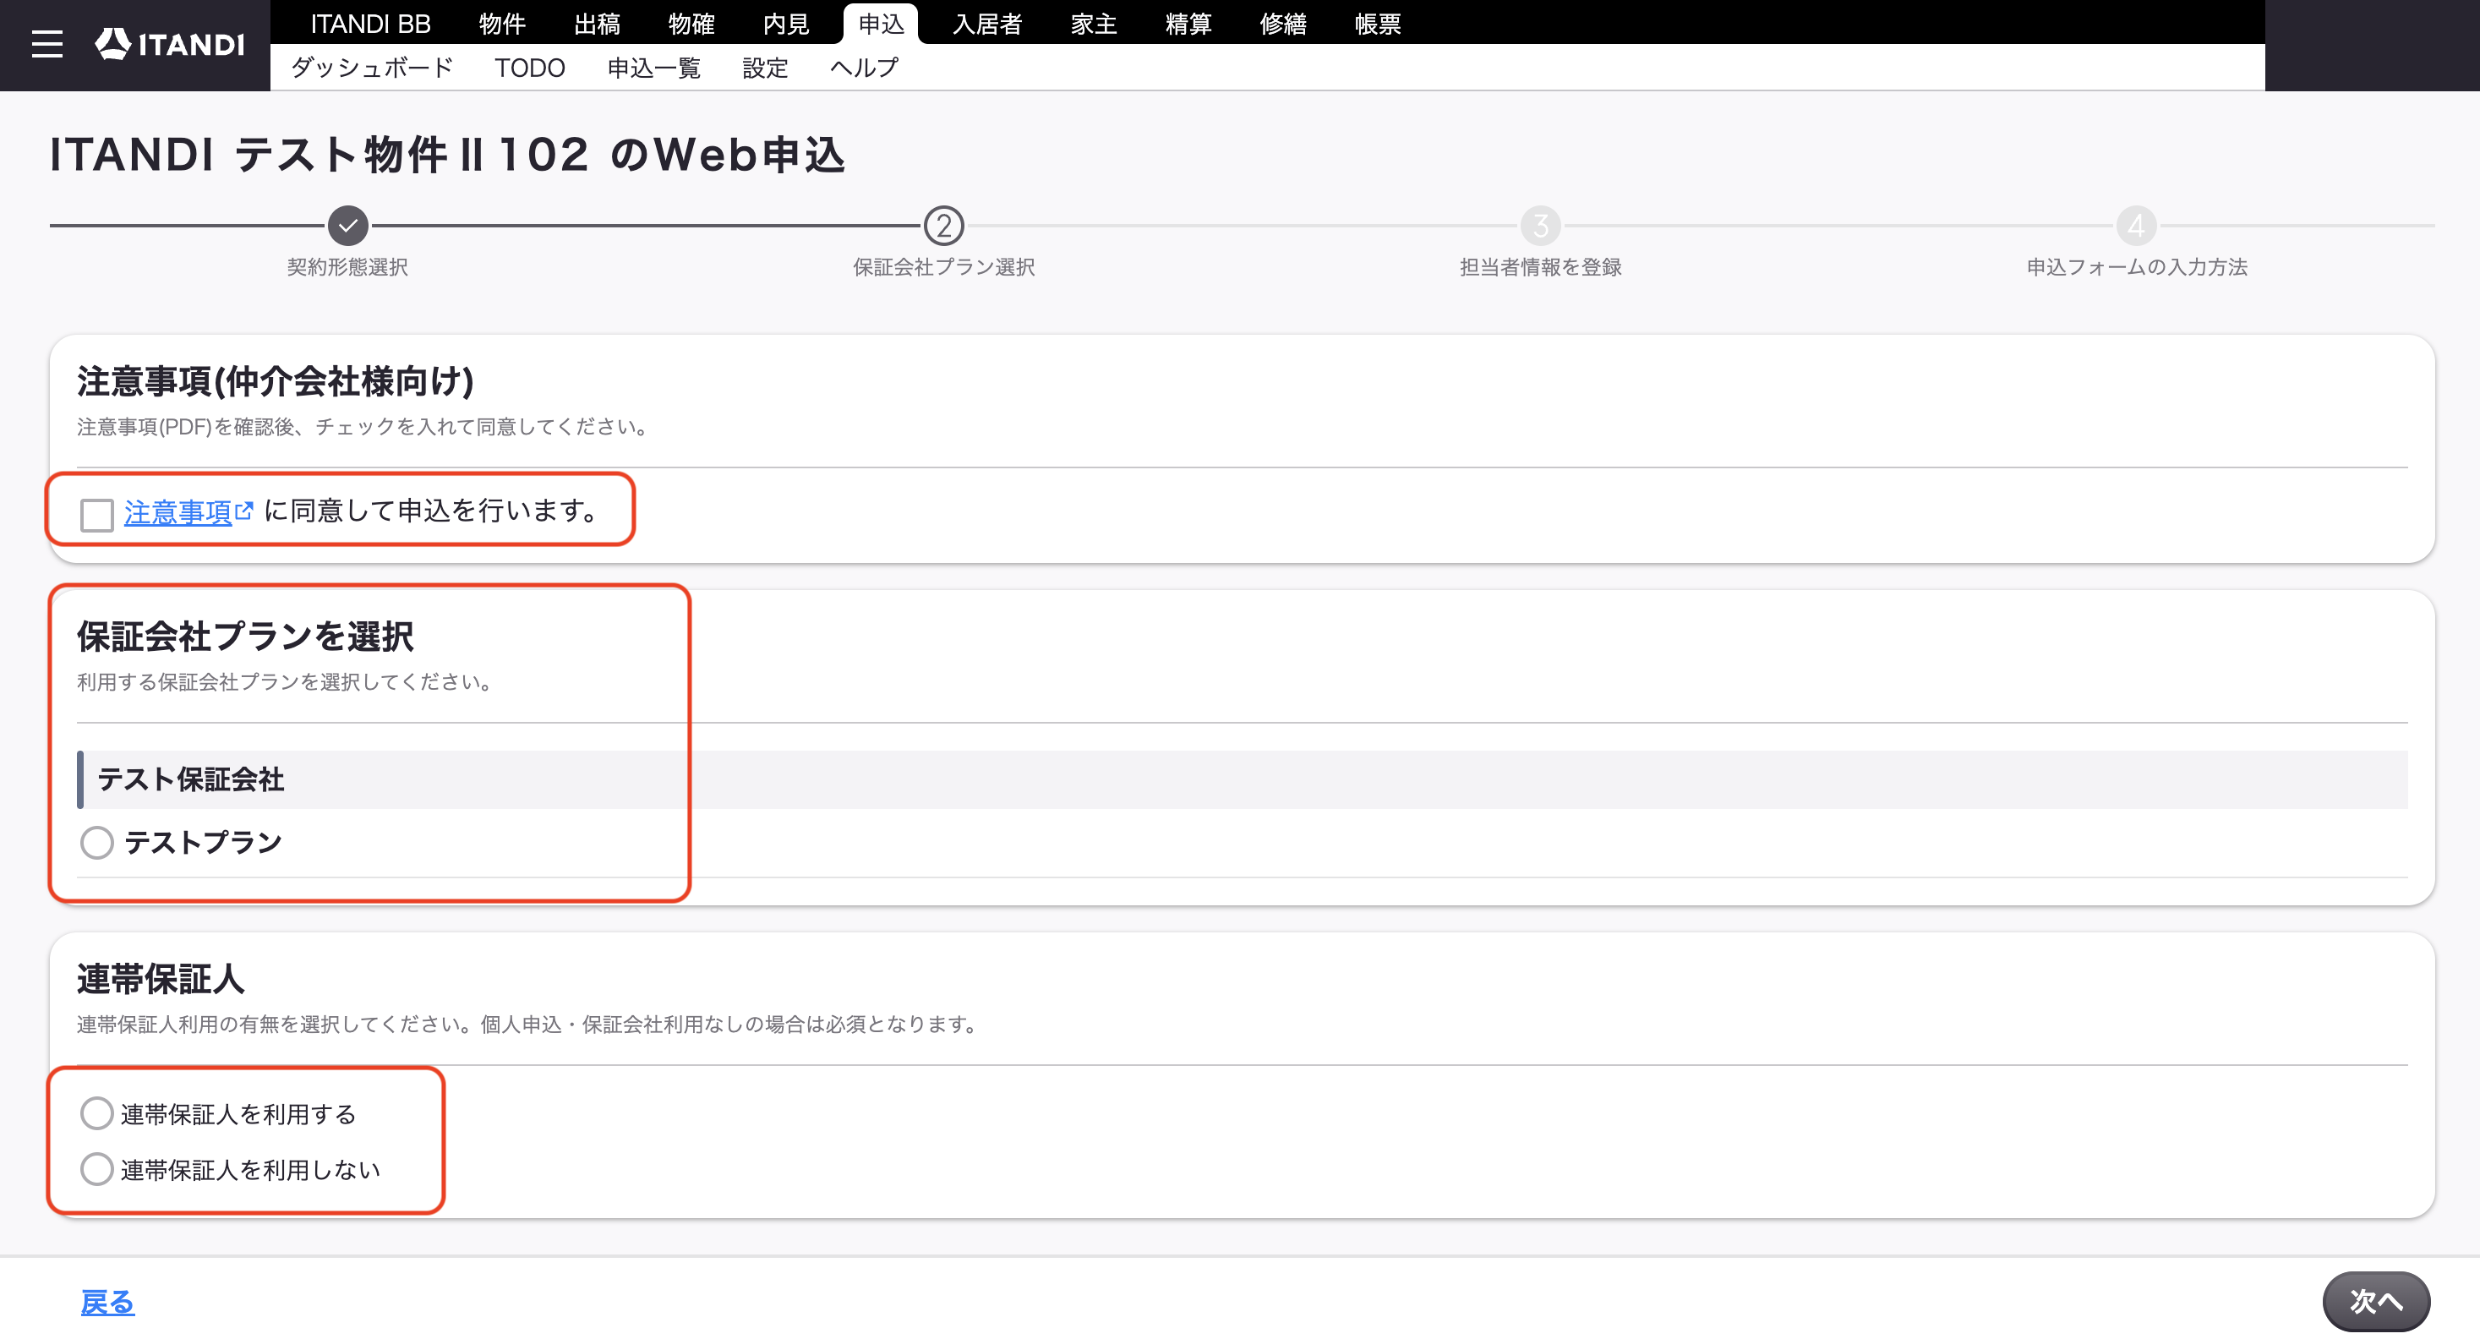Screen dimensions: 2480x1339
Task: Open the hamburger menu
Action: pyautogui.click(x=46, y=44)
